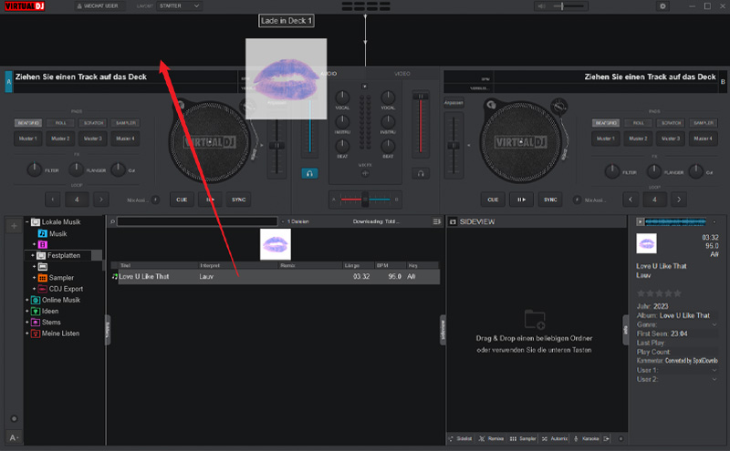730x451 pixels.
Task: Expand the CDJ Export folder
Action: pyautogui.click(x=34, y=289)
